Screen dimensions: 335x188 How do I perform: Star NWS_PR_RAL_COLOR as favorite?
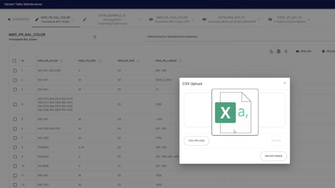click(x=95, y=37)
